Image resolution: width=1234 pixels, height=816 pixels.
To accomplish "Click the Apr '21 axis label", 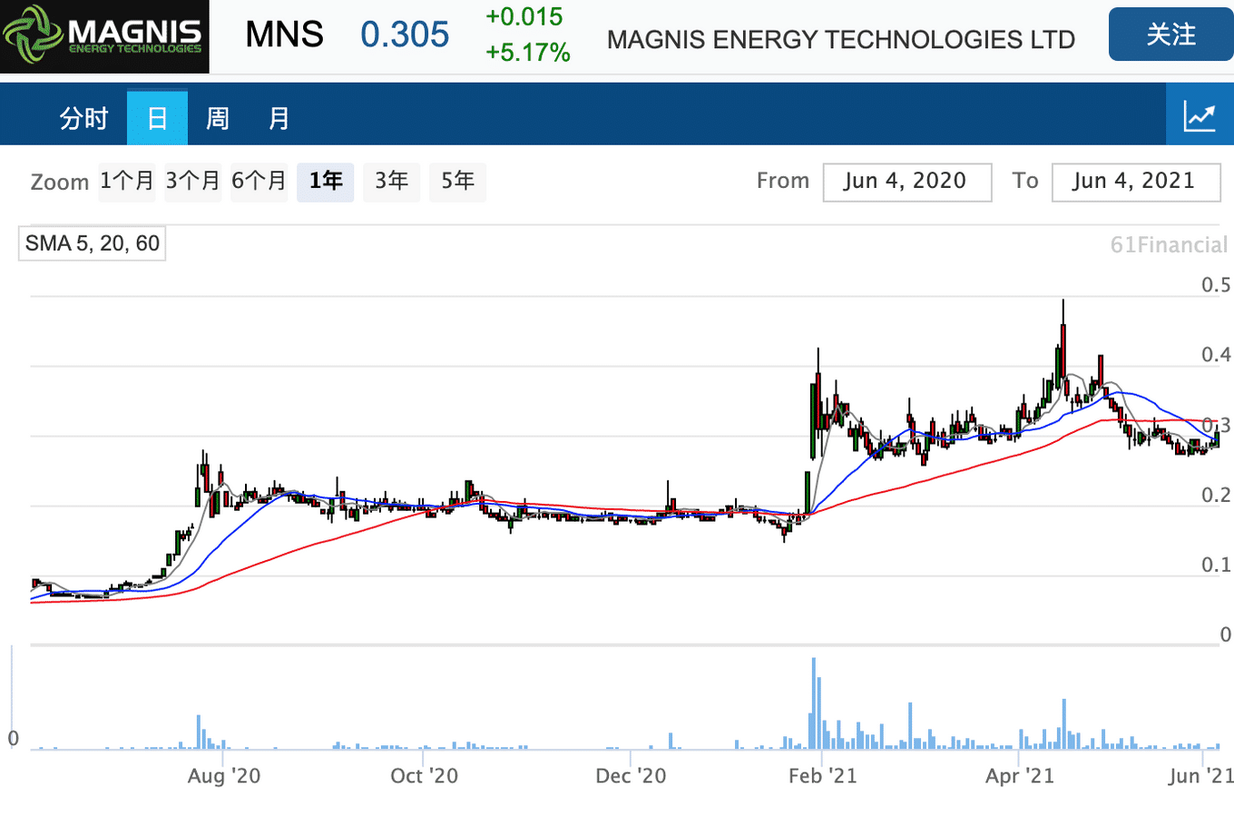I will 1020,776.
